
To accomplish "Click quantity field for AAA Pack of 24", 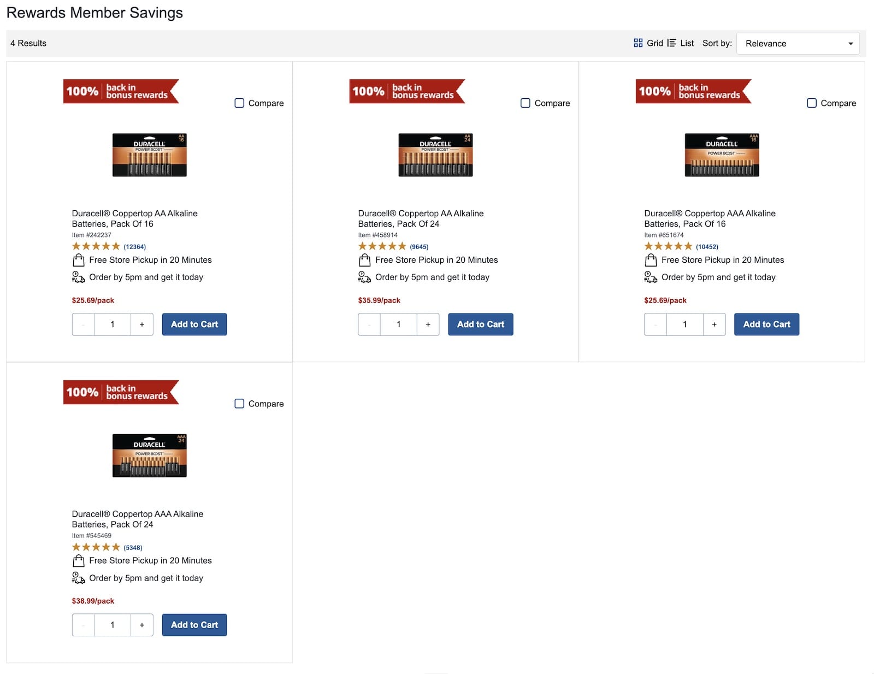I will click(x=113, y=624).
